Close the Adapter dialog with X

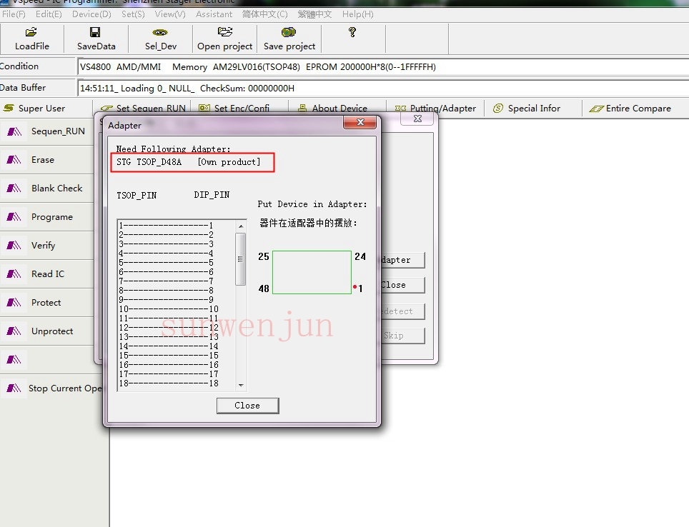pos(360,124)
